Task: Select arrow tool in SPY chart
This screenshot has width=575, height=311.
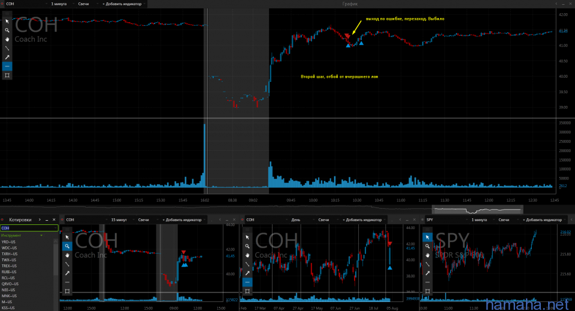Action: point(427,273)
